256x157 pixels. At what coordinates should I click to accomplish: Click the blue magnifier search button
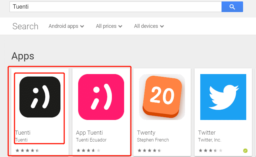tap(232, 7)
